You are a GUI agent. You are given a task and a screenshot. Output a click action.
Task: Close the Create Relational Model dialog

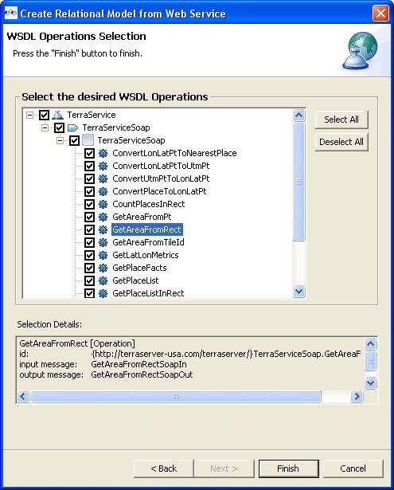(380, 13)
